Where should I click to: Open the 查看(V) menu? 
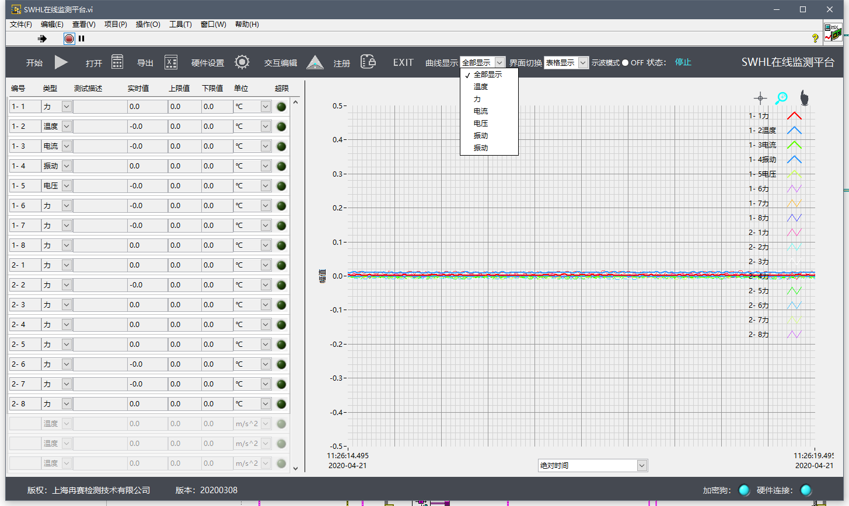(84, 24)
